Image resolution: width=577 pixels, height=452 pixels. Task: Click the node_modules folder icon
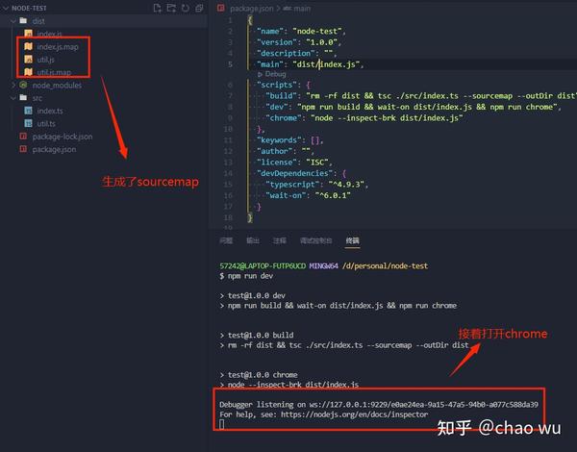[x=23, y=85]
